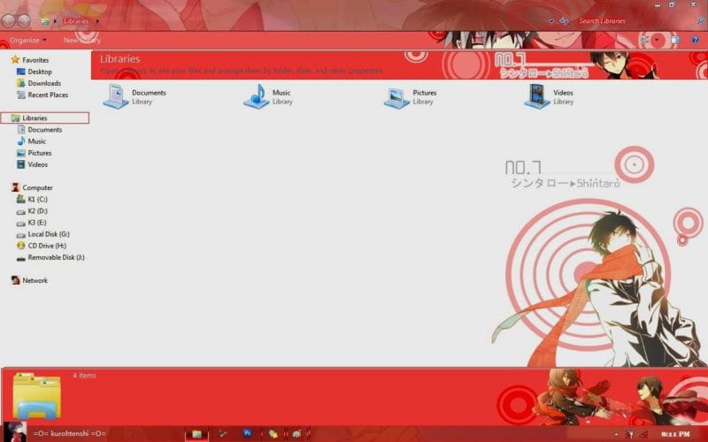
Task: Open the Videos library icon
Action: [537, 95]
